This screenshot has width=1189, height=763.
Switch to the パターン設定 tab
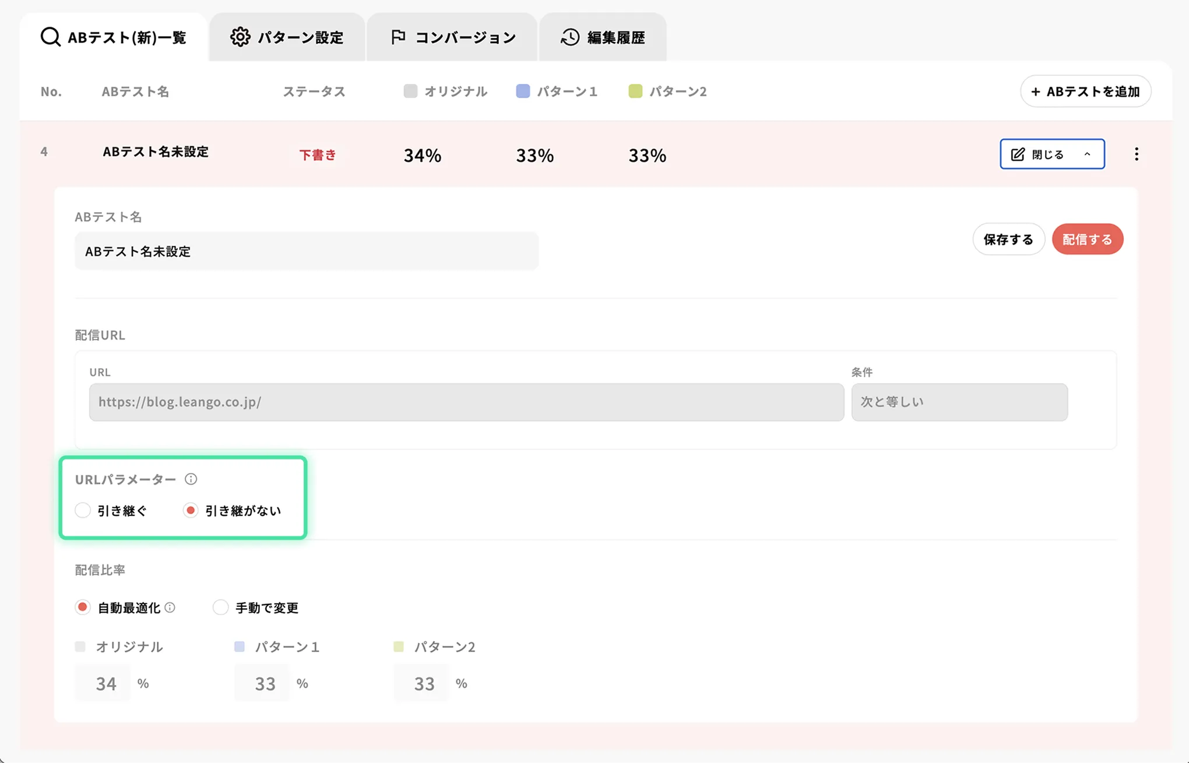287,37
